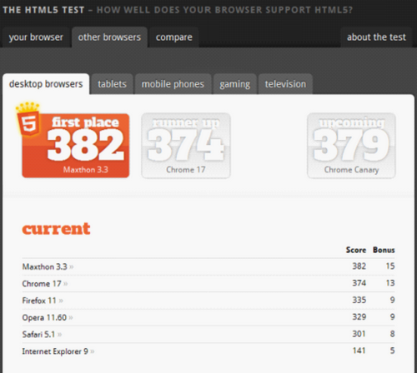Click 'THE HTML5 TEST' site title
This screenshot has height=373, width=417.
tap(43, 10)
